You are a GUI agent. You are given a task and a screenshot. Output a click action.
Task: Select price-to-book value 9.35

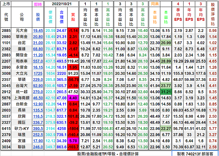coord(213,92)
